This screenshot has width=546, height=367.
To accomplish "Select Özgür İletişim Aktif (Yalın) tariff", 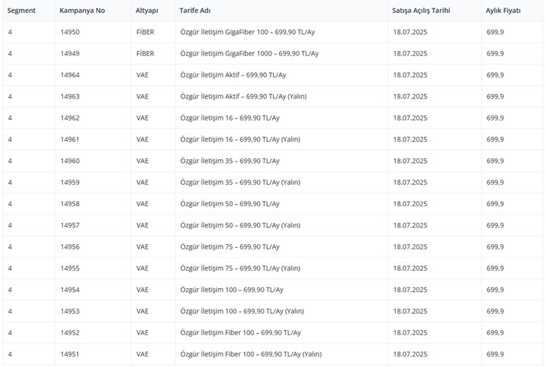I will pyautogui.click(x=243, y=96).
